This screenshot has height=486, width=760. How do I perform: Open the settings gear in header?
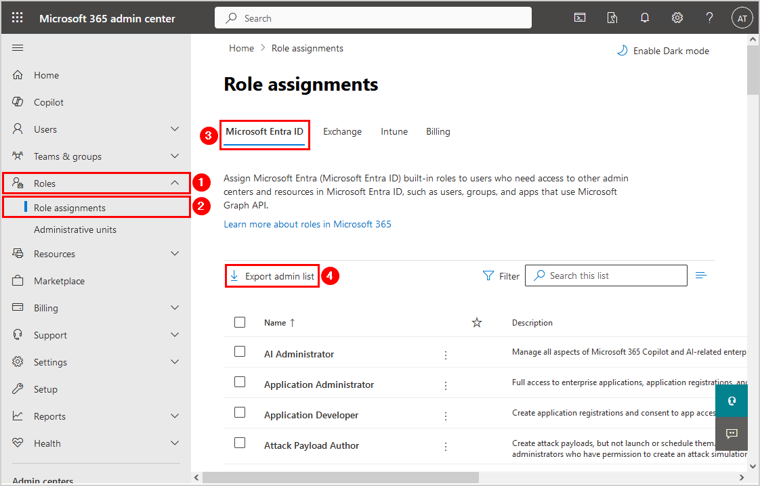(677, 18)
